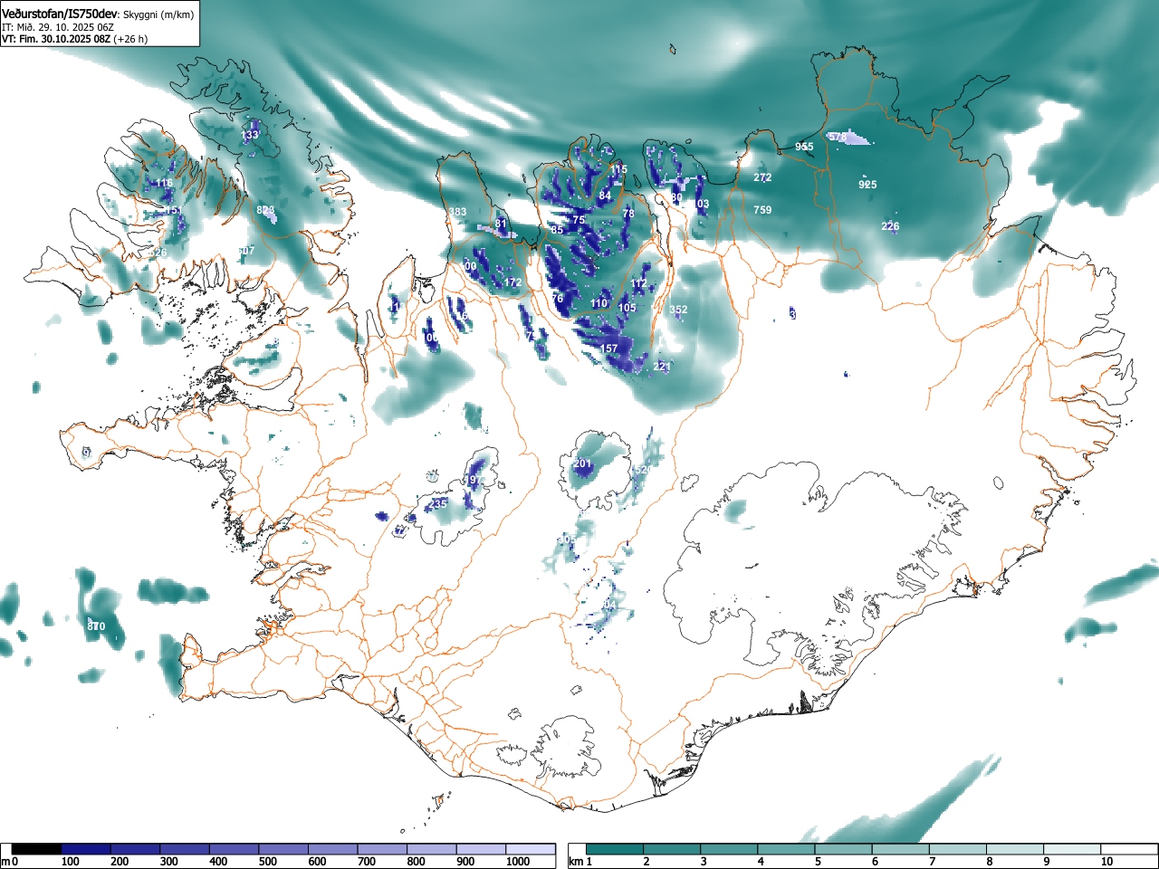
Task: Click the visibility value '925' on the map
Action: tap(867, 185)
